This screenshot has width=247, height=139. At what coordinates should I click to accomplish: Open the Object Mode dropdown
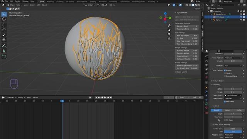[x=15, y=5]
